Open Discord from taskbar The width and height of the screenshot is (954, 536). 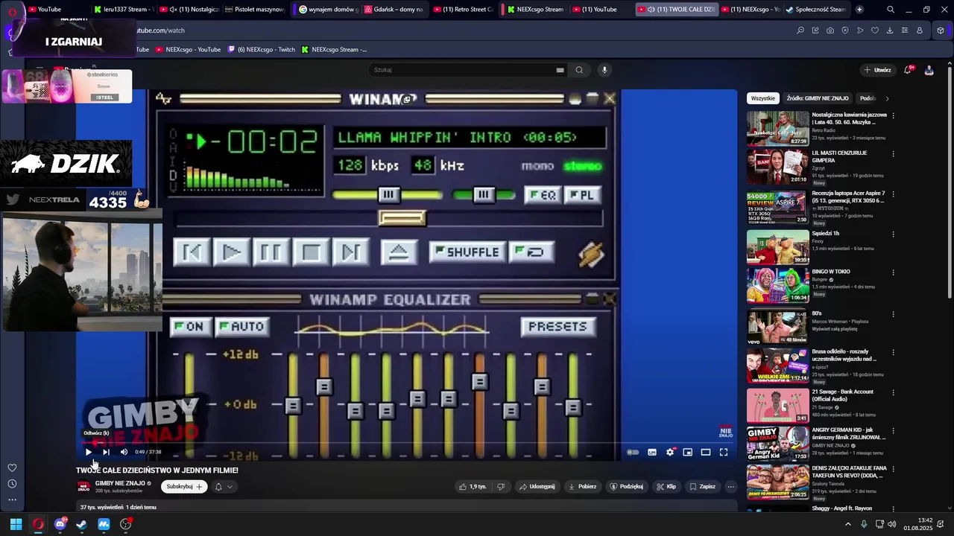[x=60, y=524]
